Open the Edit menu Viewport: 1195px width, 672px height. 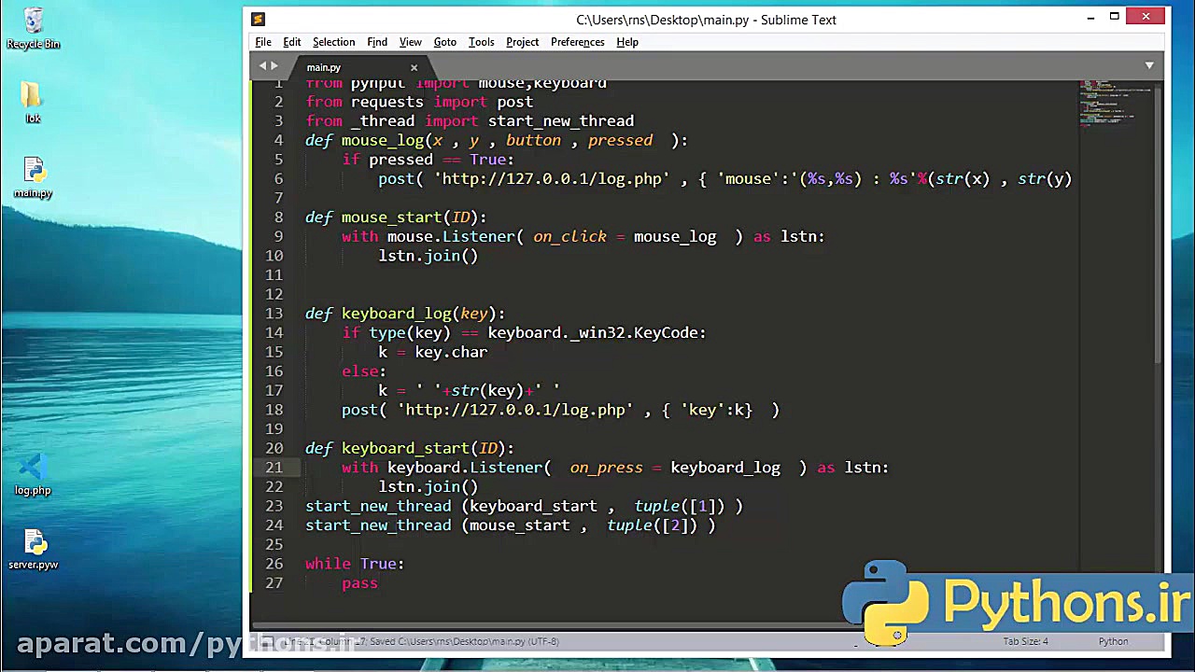(x=292, y=42)
